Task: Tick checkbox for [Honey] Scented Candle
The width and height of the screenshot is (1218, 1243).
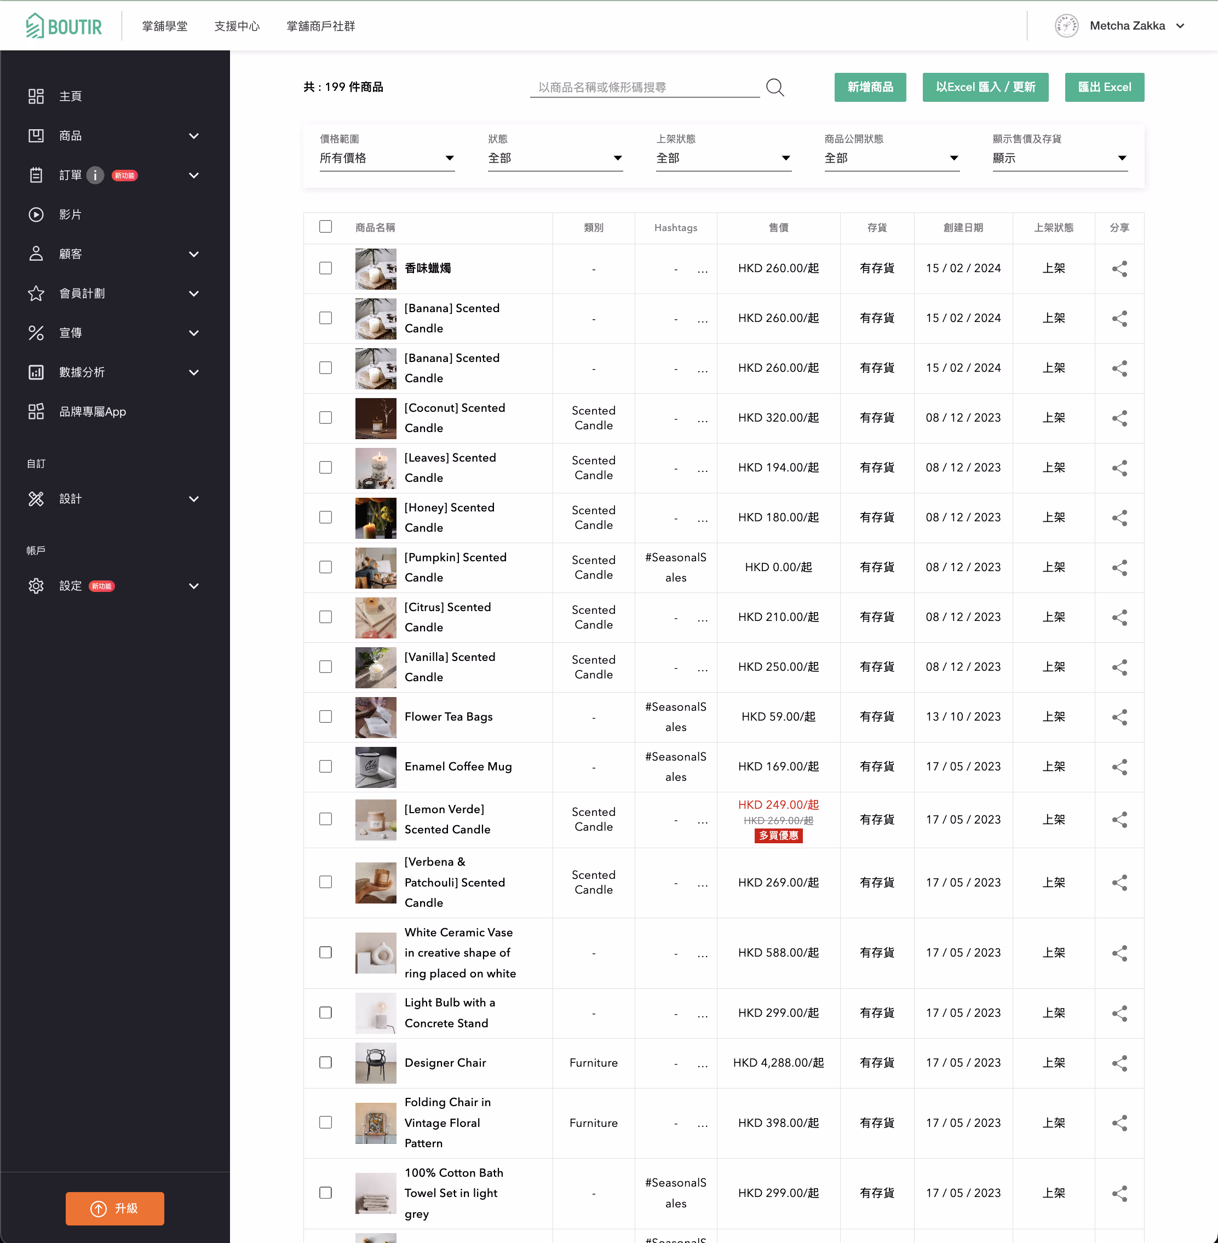Action: click(x=326, y=517)
